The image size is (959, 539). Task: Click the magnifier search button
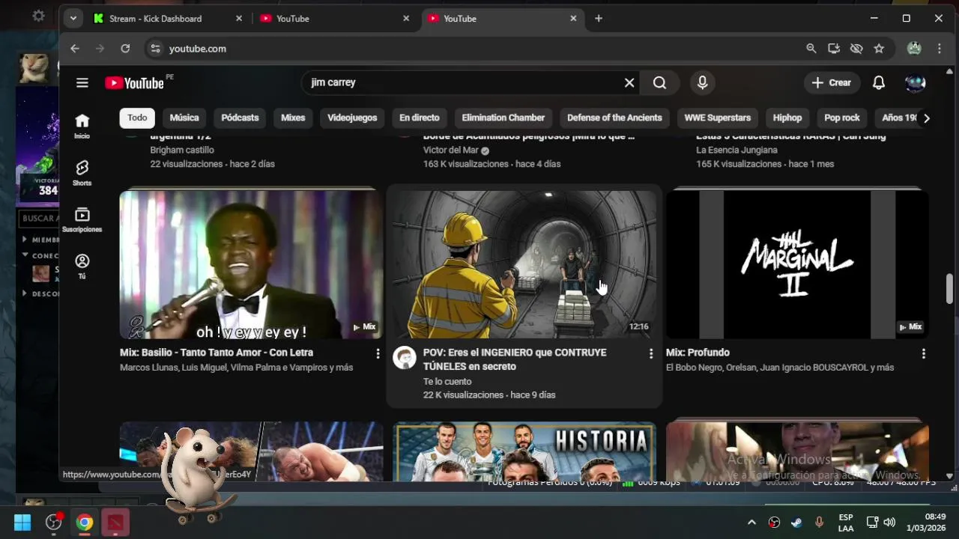(659, 83)
